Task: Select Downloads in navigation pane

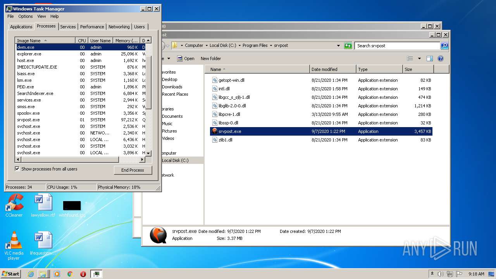Action: coord(172,87)
